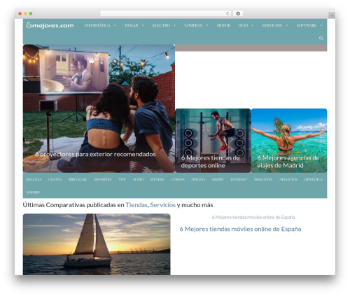Click the yellow minimize window button
The width and height of the screenshot is (350, 296).
(25, 13)
